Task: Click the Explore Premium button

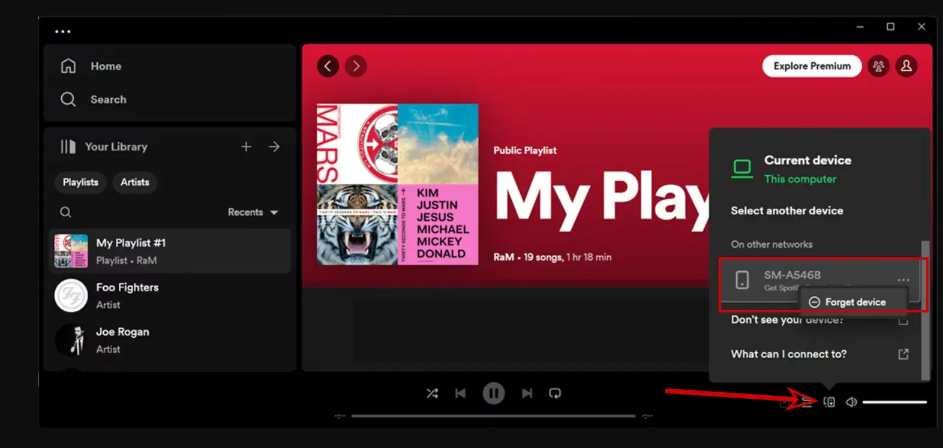Action: pyautogui.click(x=812, y=66)
